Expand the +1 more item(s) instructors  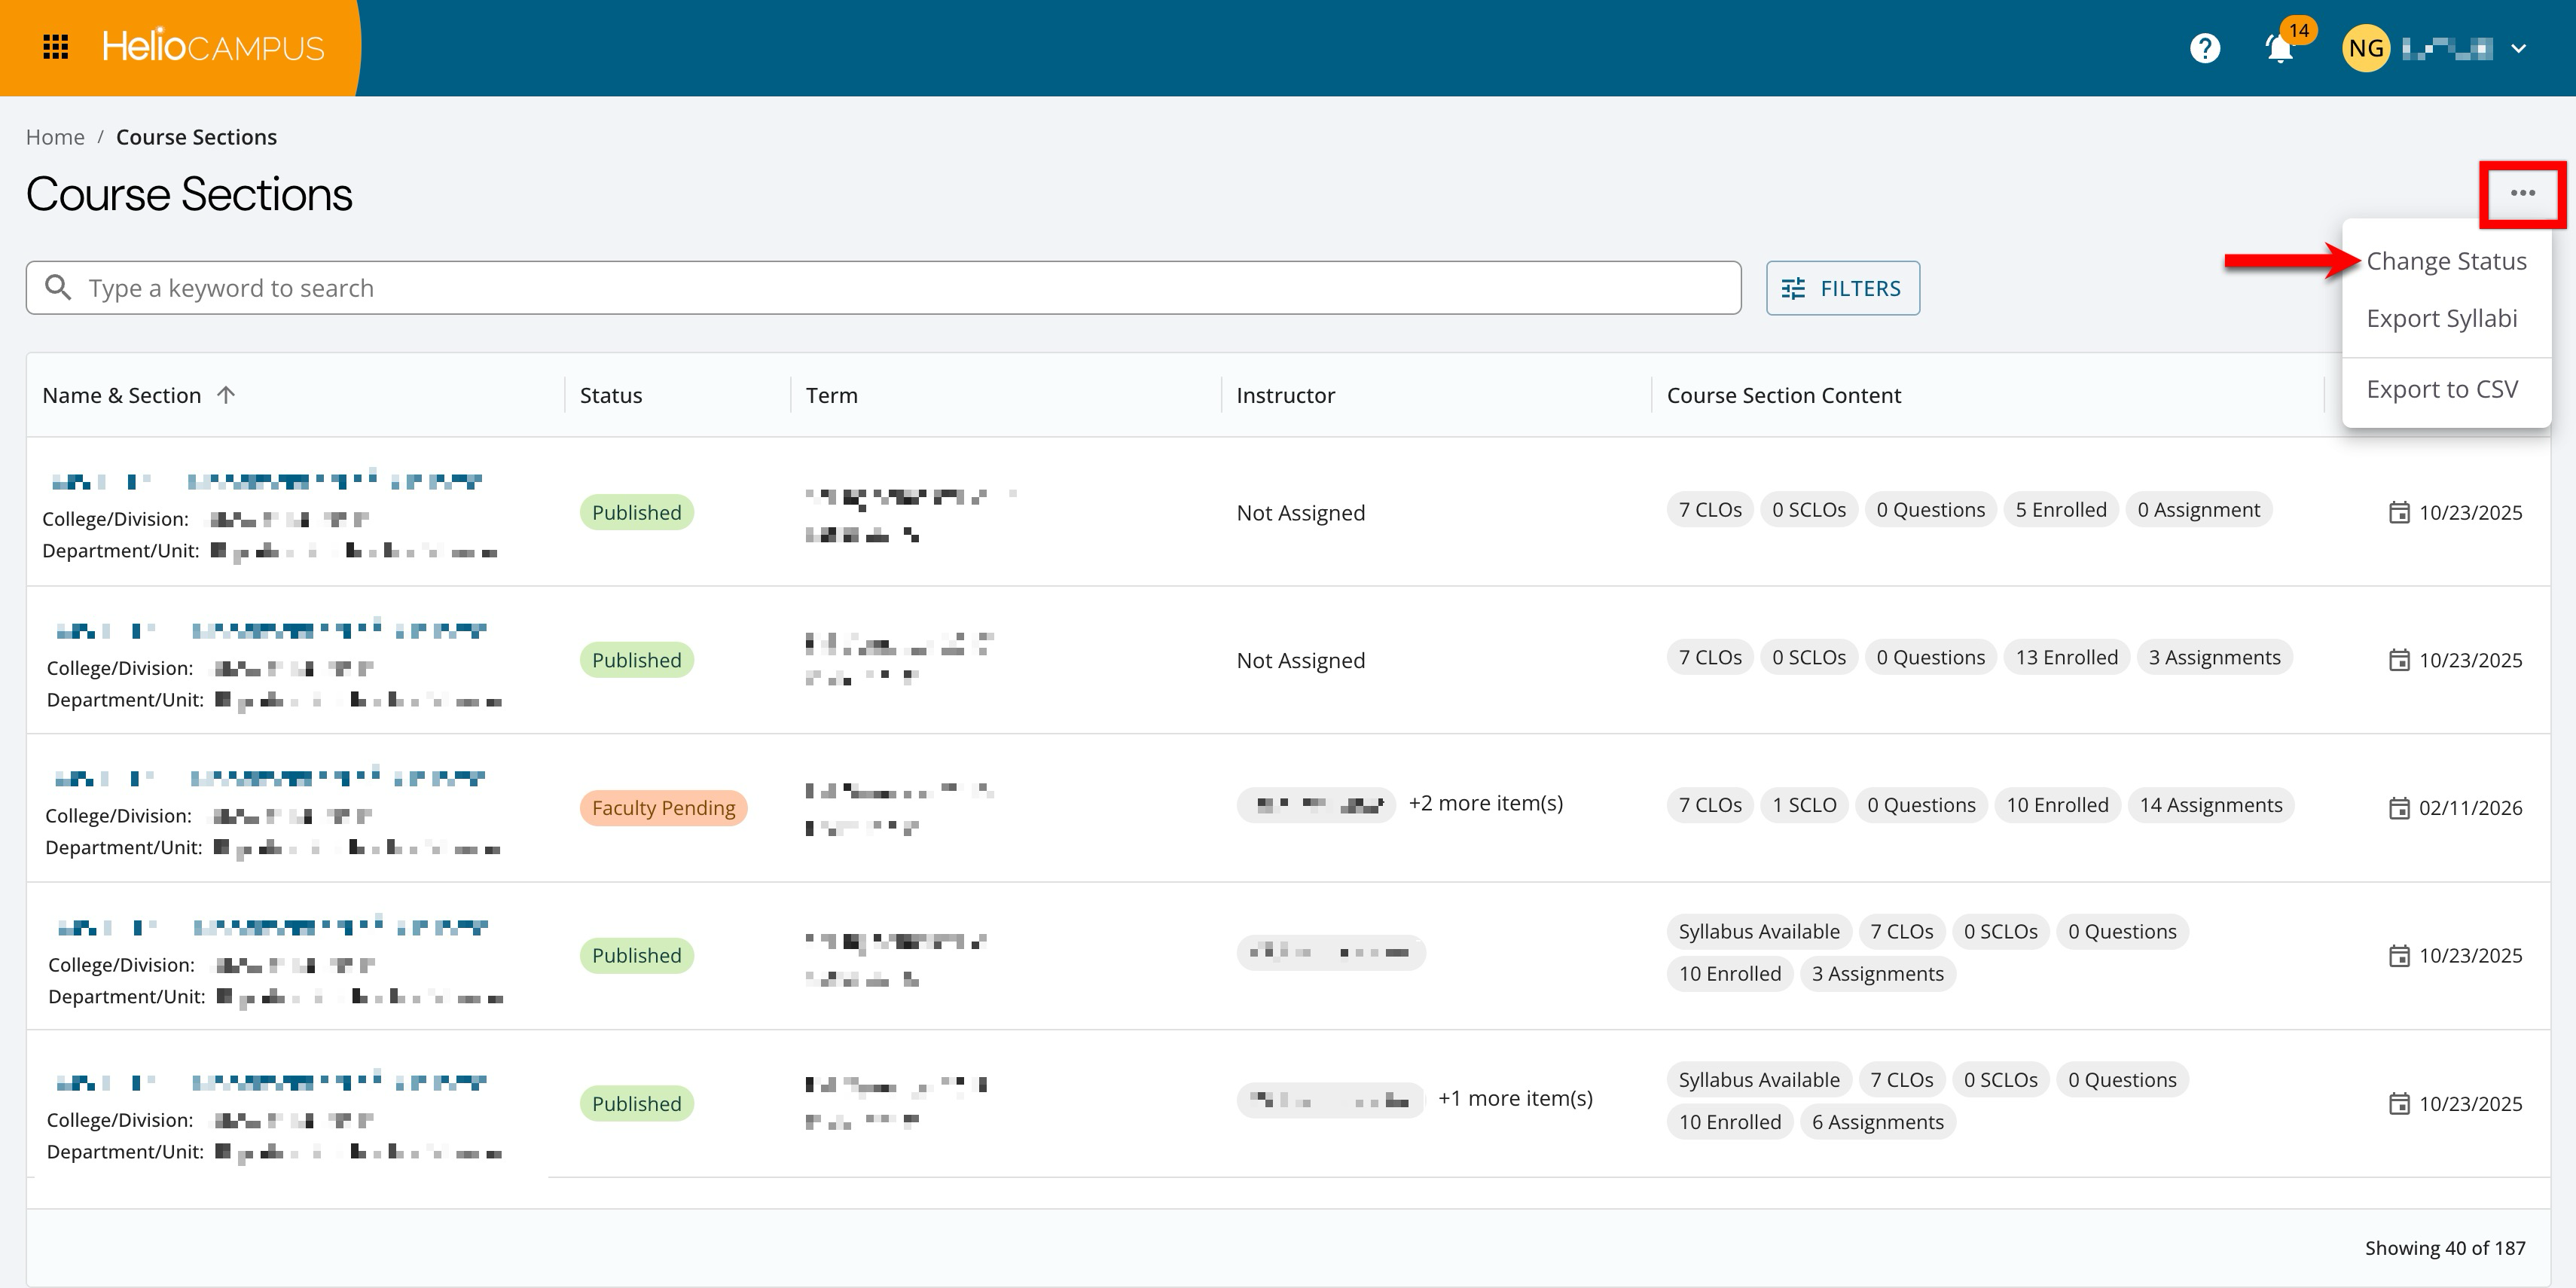1515,1099
